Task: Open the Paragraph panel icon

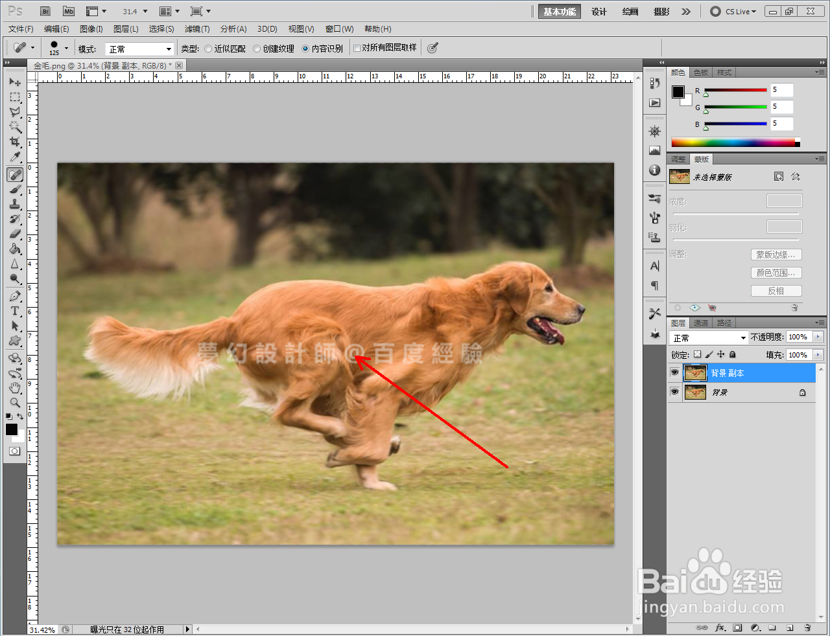Action: [655, 286]
